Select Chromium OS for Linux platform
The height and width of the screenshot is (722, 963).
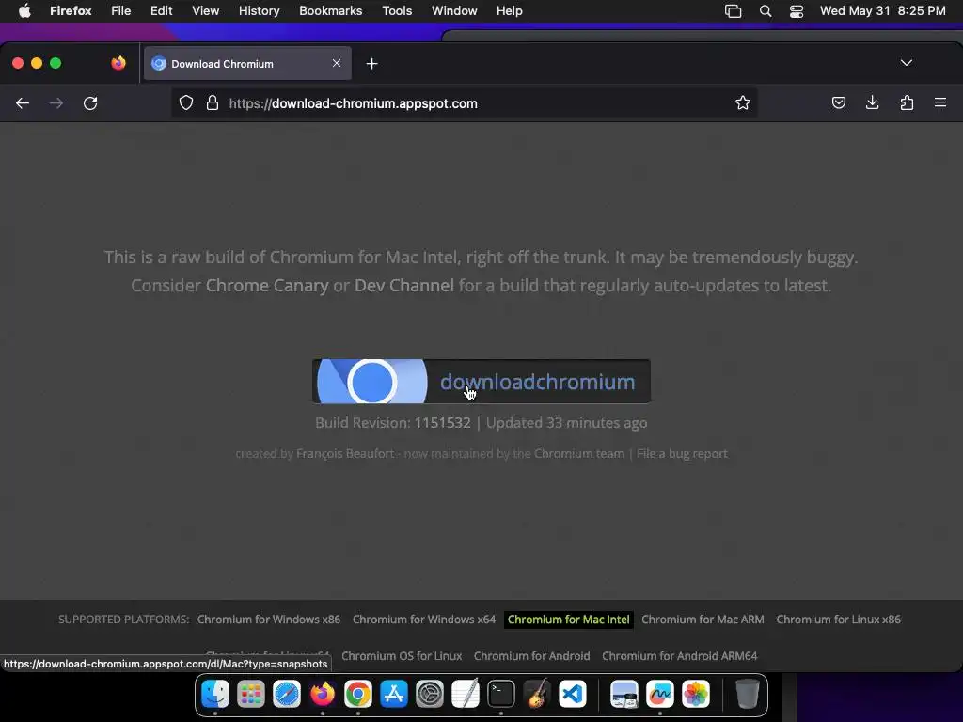pyautogui.click(x=402, y=655)
